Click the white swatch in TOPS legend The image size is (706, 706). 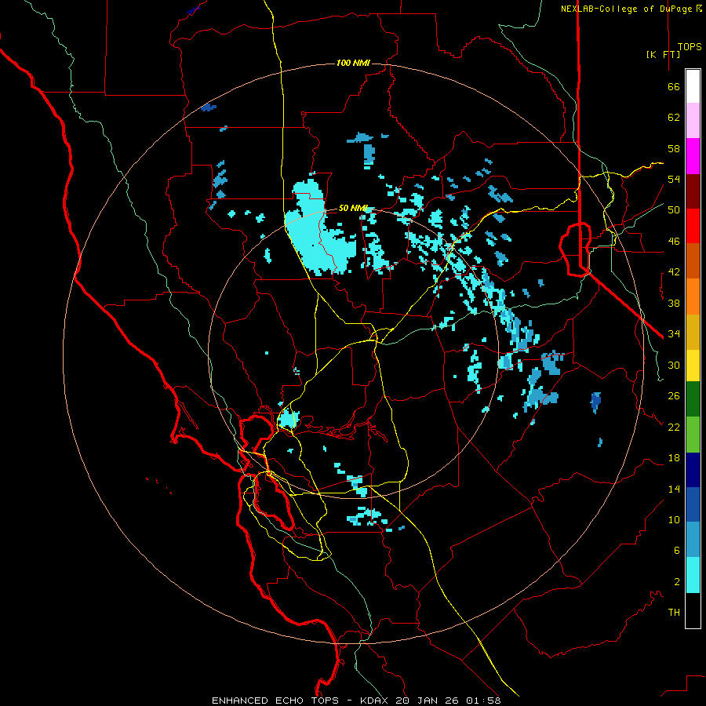[693, 86]
